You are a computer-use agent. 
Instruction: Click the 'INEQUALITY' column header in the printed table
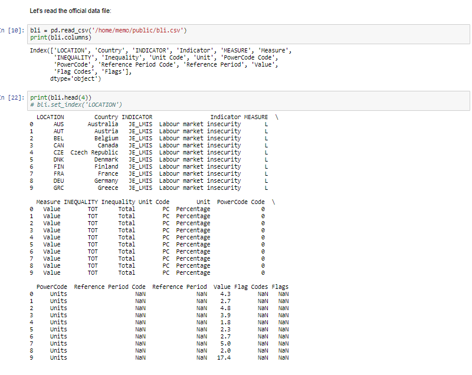click(x=81, y=202)
